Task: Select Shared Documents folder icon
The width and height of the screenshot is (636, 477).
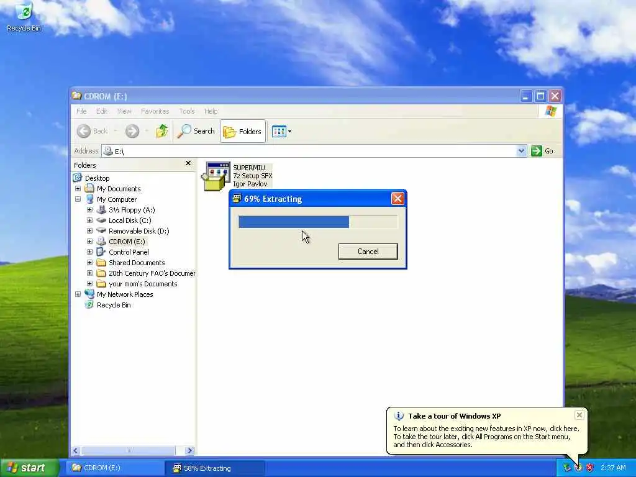Action: [x=101, y=263]
